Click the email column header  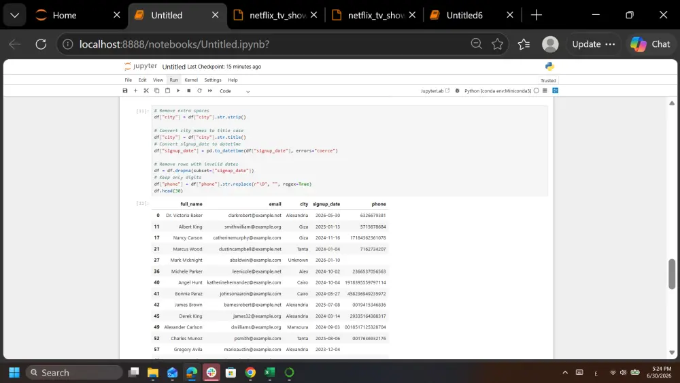click(x=275, y=204)
